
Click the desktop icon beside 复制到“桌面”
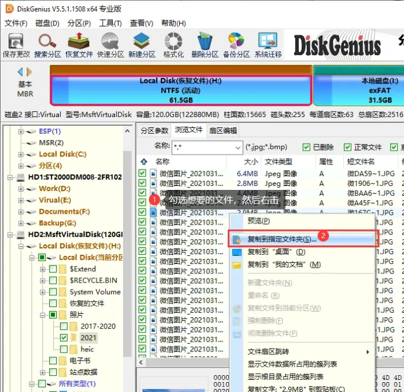pyautogui.click(x=237, y=252)
